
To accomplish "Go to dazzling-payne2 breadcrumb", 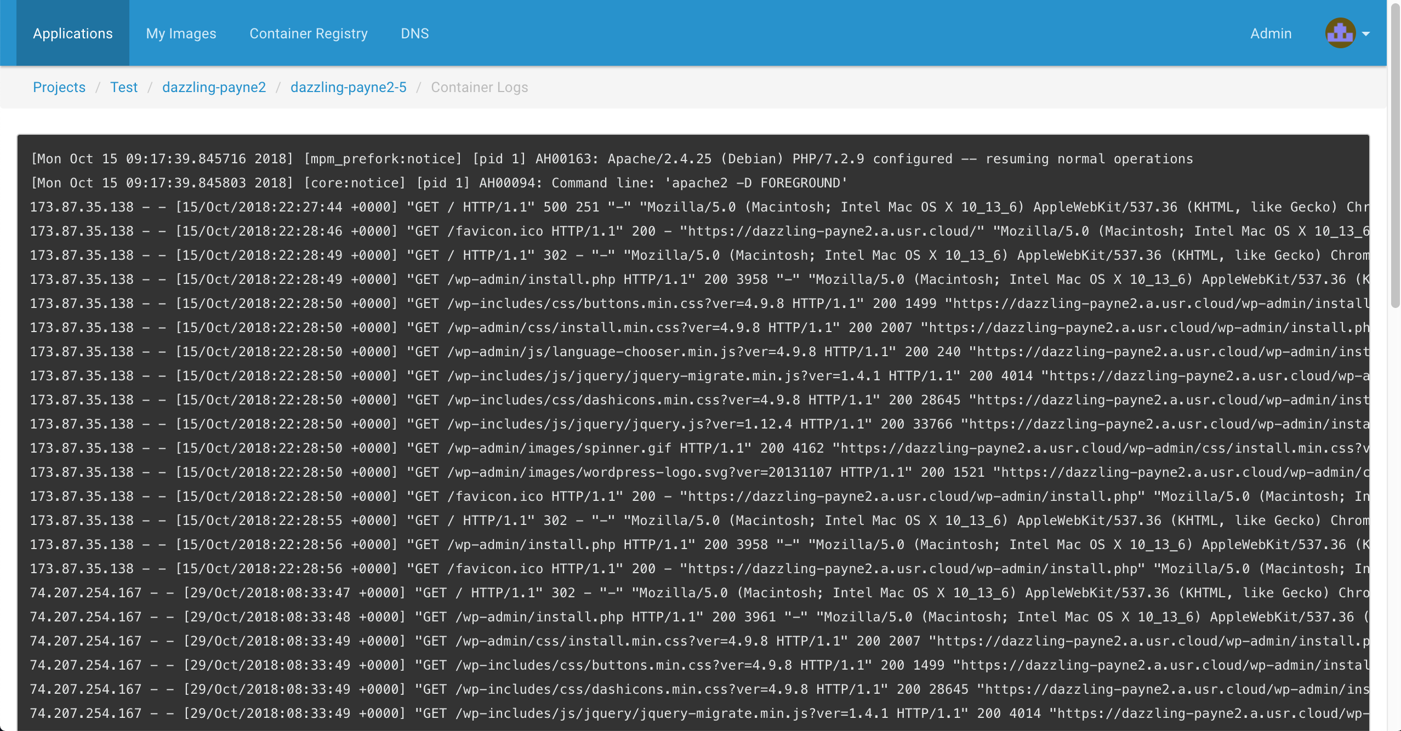I will click(214, 87).
